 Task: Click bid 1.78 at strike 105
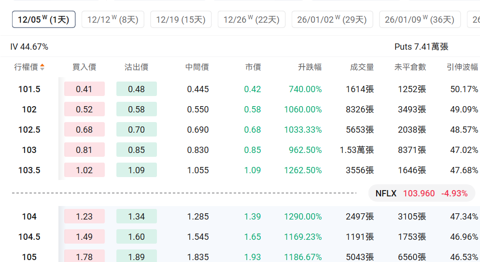84,256
